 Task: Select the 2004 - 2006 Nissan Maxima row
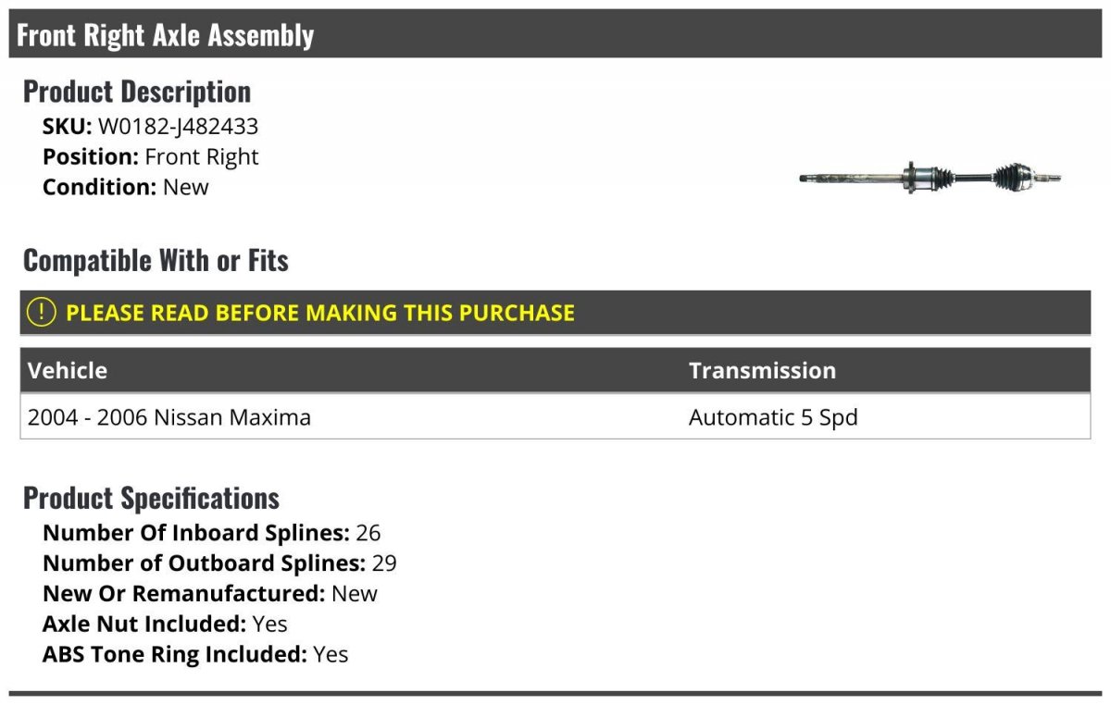point(169,417)
